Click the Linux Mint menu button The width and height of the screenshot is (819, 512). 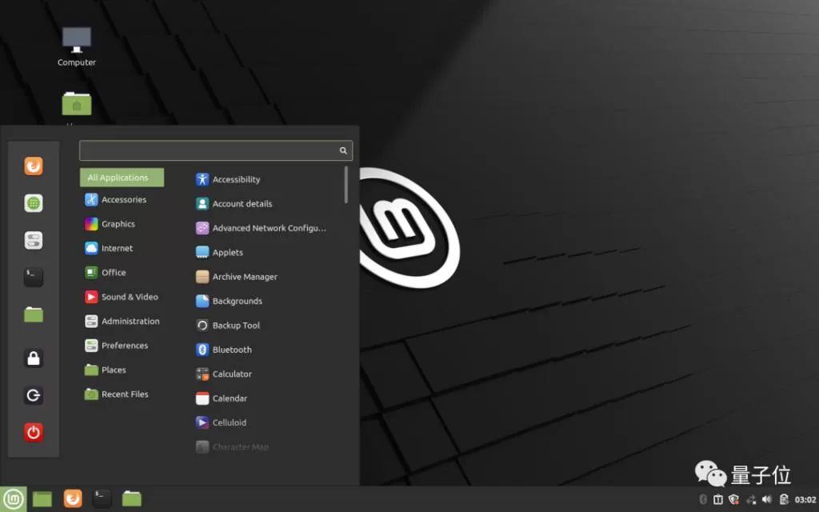(x=13, y=499)
